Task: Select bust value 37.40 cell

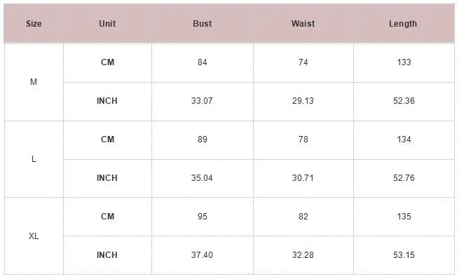Action: [202, 255]
